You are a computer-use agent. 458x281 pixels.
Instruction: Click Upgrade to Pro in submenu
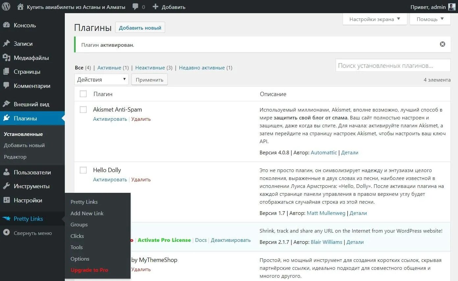[x=89, y=270]
